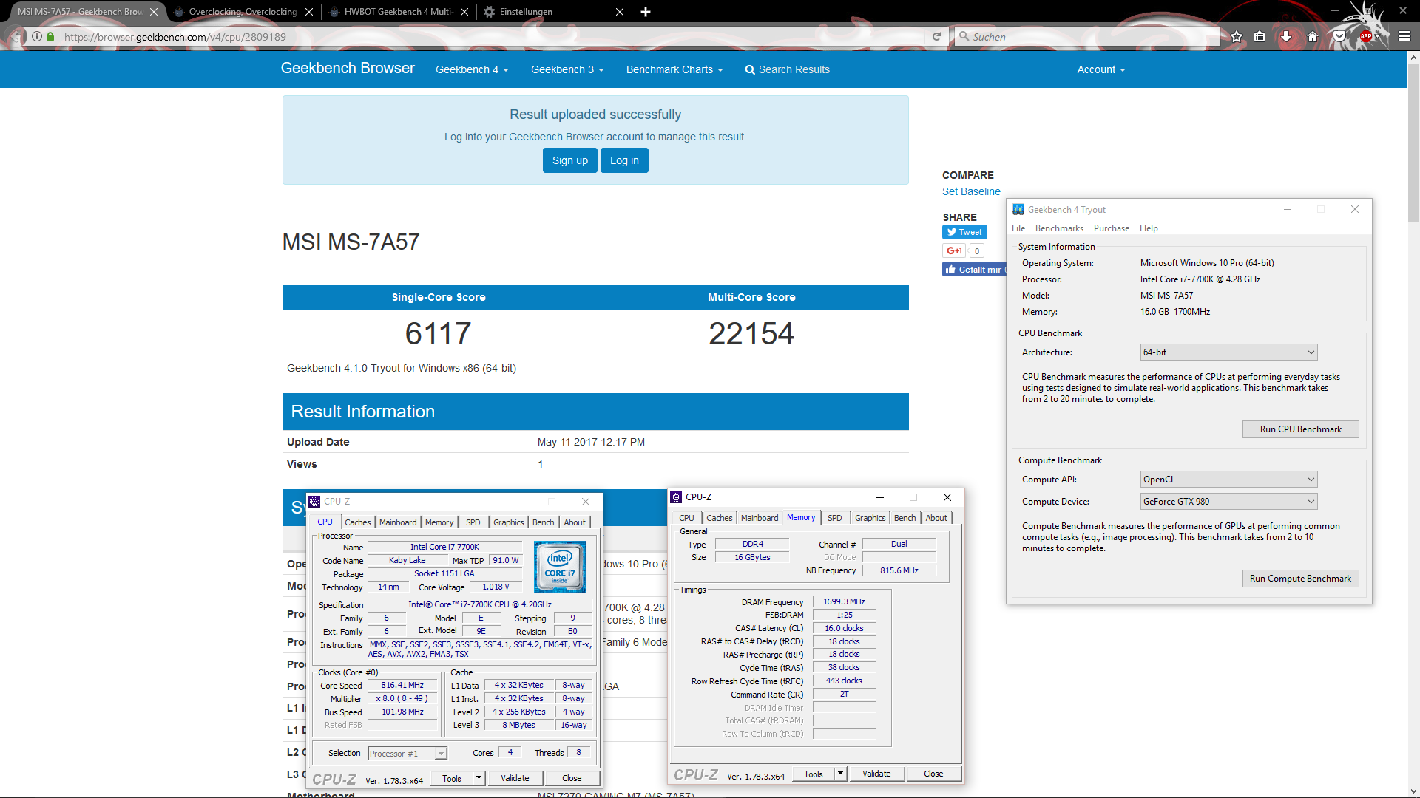Click the page vertical scrollbar down arrow
1420x798 pixels.
pos(1413,791)
